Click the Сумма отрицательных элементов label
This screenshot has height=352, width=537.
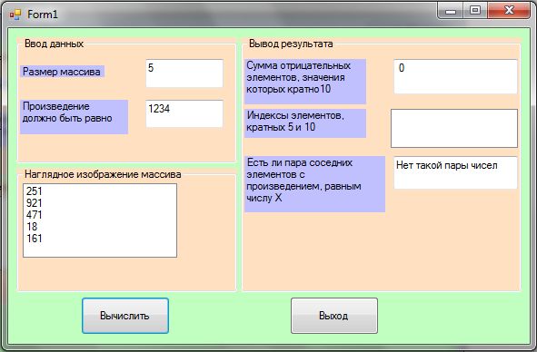[305, 82]
